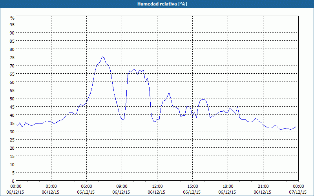Click the humidity curve's highest peak near 75%
Viewport: 314px width, 196px height.
(102, 57)
